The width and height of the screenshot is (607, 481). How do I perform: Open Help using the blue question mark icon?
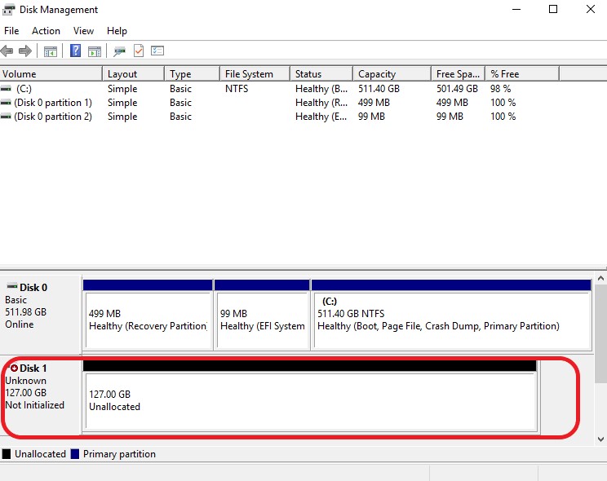[x=75, y=51]
